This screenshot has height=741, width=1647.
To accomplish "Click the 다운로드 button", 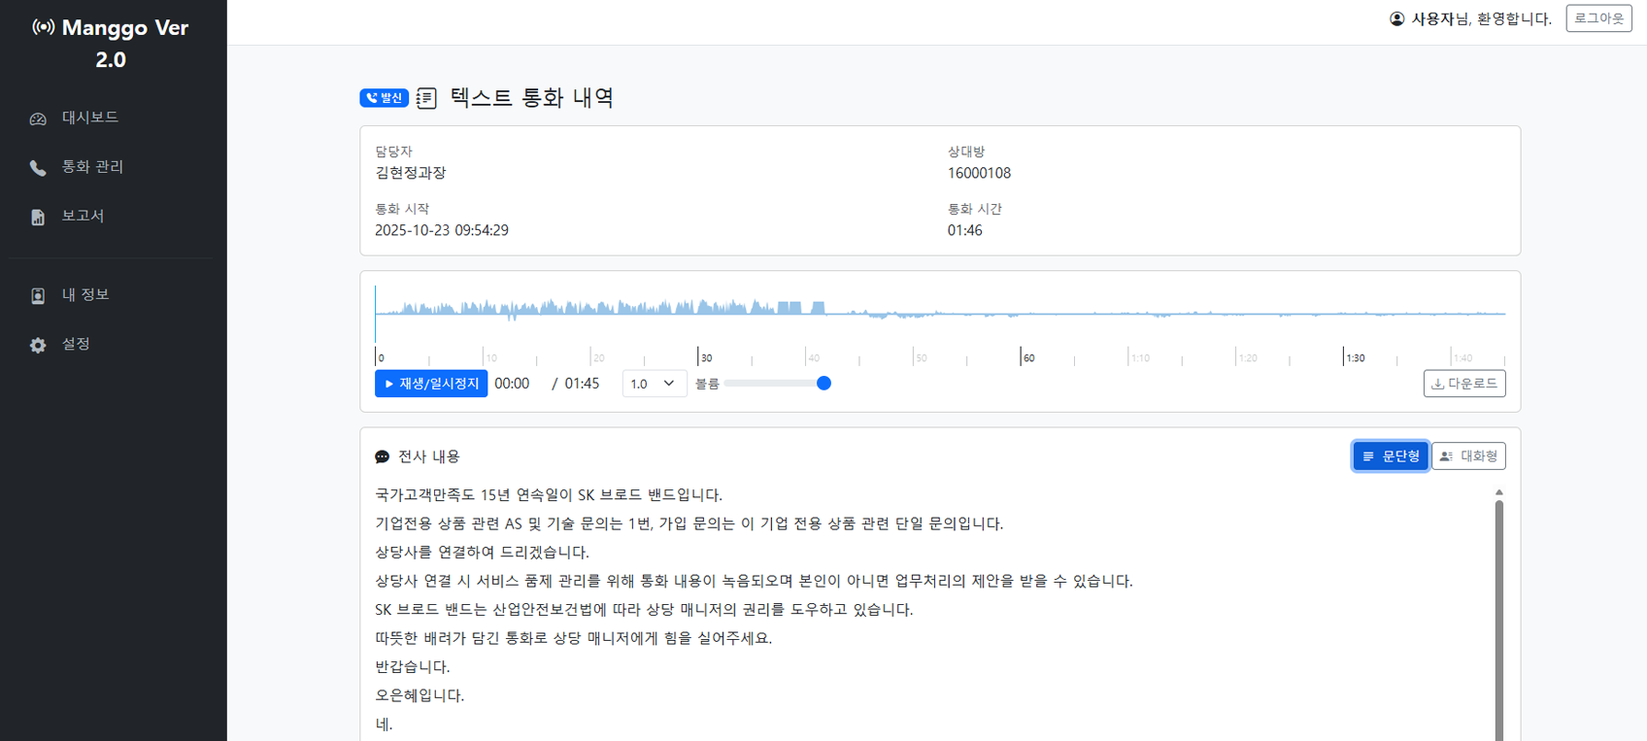I will [1464, 384].
